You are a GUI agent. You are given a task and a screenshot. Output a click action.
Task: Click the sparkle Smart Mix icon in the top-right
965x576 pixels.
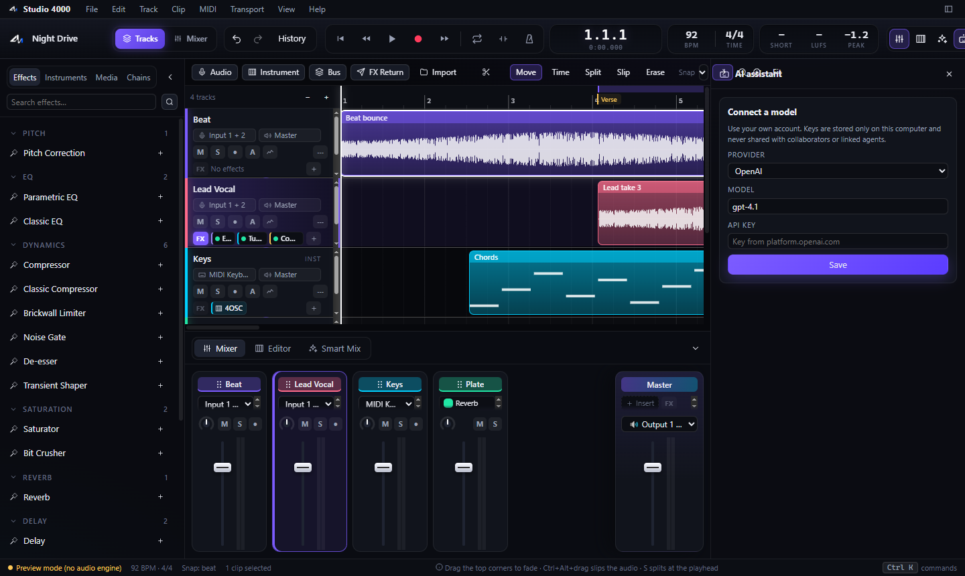(942, 39)
